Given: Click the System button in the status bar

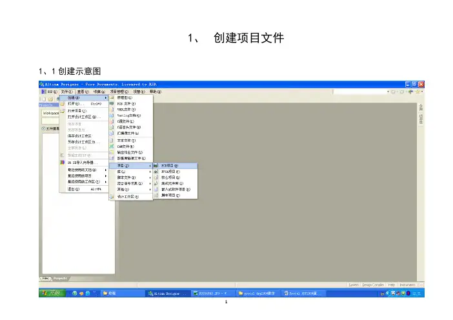Looking at the screenshot, I should 355,283.
